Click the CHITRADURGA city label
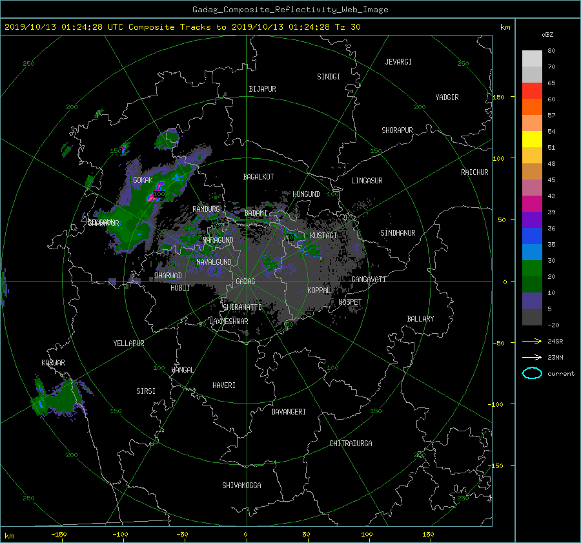The image size is (581, 543). [x=351, y=444]
